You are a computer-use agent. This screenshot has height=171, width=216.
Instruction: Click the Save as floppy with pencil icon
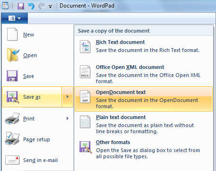coord(13,97)
